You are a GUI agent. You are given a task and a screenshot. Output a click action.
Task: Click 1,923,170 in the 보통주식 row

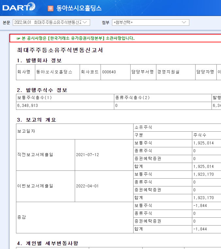[x=203, y=174]
